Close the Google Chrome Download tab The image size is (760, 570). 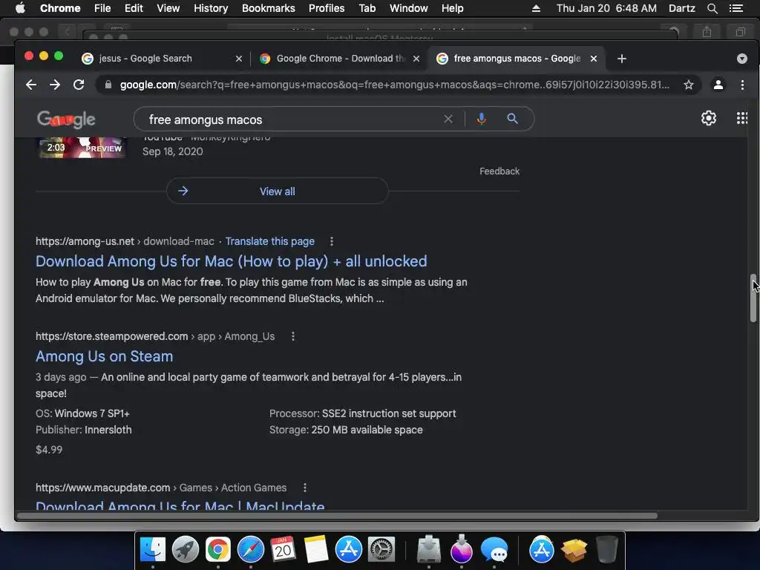point(416,59)
